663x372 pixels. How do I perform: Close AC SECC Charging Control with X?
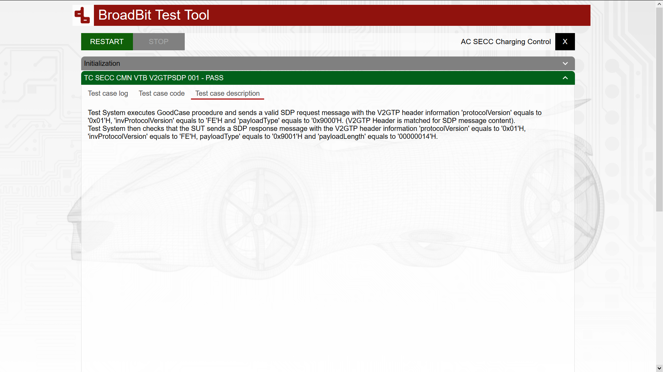[x=565, y=42]
